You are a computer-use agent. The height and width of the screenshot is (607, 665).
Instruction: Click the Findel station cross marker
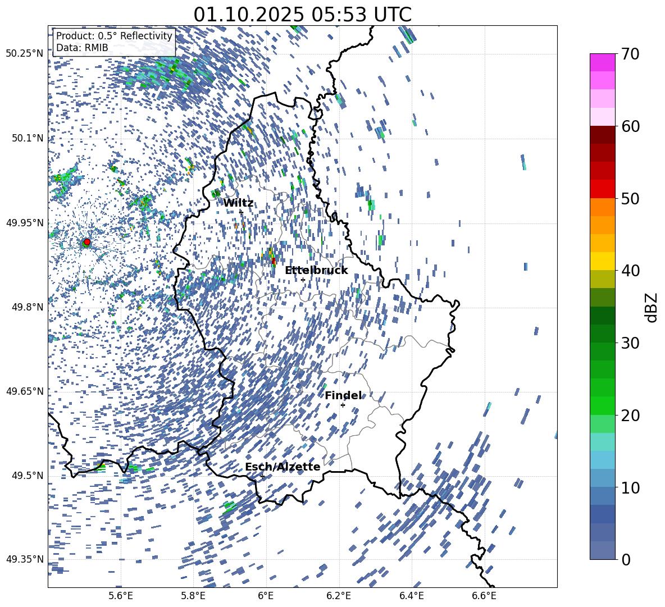tap(343, 405)
